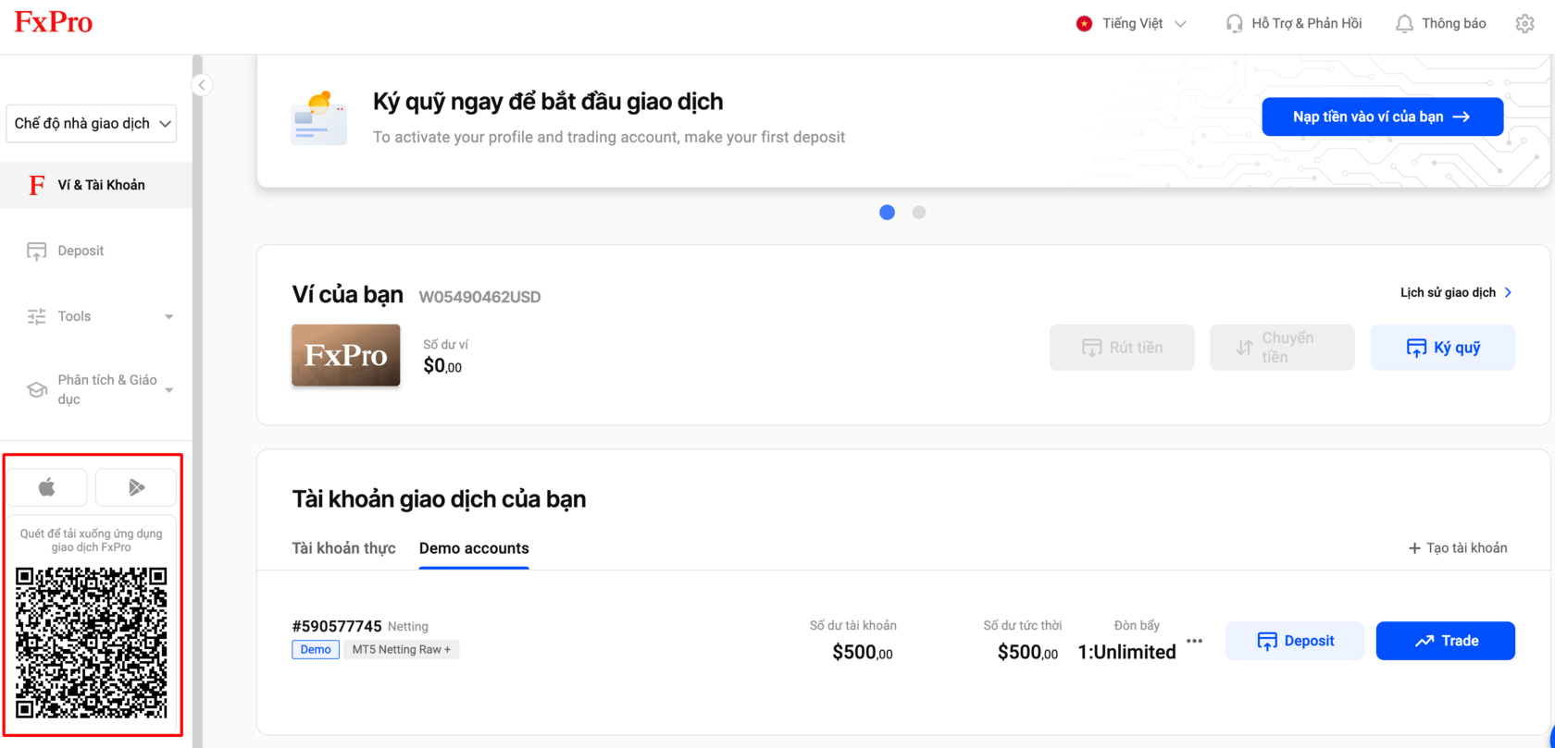Image resolution: width=1555 pixels, height=748 pixels.
Task: Click the FxPro wallet card image
Action: pyautogui.click(x=346, y=355)
